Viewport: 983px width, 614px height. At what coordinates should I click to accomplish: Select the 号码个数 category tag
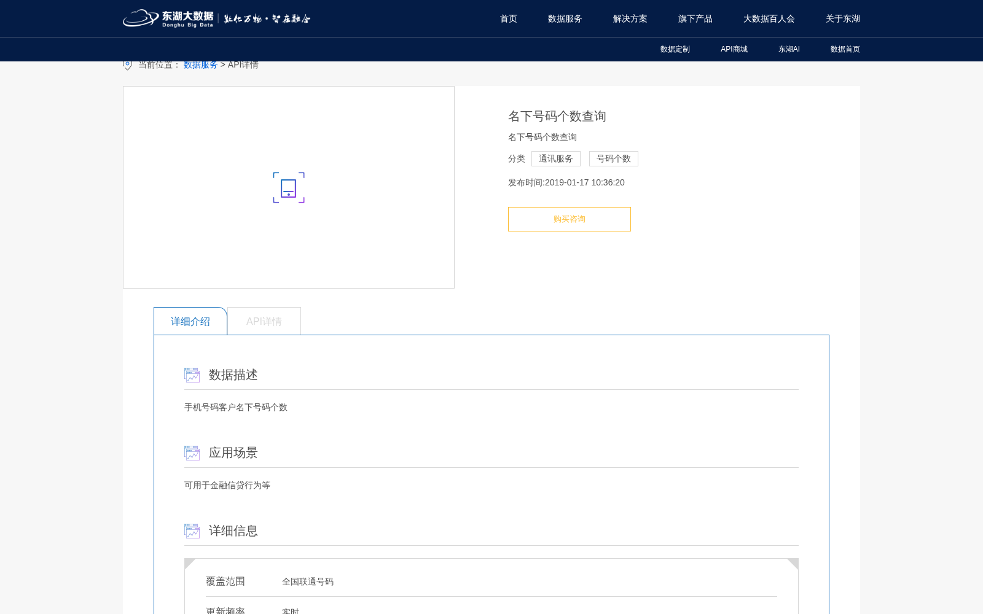[x=614, y=158]
